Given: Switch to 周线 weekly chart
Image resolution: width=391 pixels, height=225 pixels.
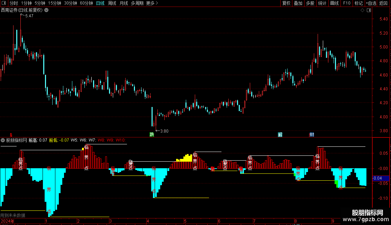Looking at the screenshot, I should pos(112,3).
